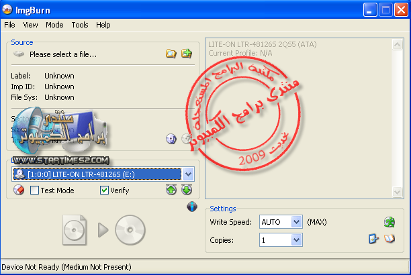The height and width of the screenshot is (275, 411).
Task: Click the green up-arrow tray button
Action: point(171,190)
